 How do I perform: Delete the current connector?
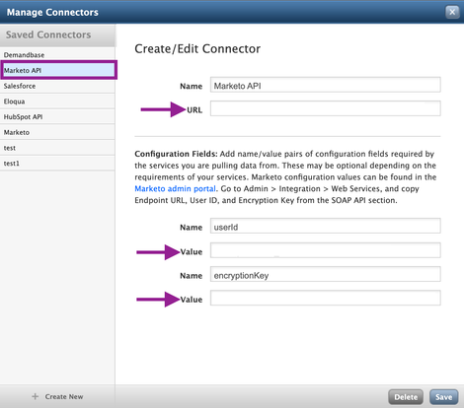tap(406, 397)
